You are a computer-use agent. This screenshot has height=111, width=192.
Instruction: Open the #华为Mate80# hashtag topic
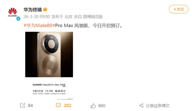coord(39,25)
